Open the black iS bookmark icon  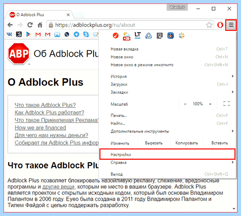pyautogui.click(x=19, y=34)
